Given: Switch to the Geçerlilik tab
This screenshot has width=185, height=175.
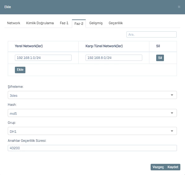Looking at the screenshot, I should click(x=116, y=23).
